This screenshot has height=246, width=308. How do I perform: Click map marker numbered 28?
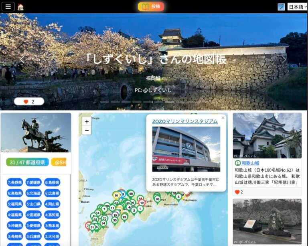click(x=124, y=217)
